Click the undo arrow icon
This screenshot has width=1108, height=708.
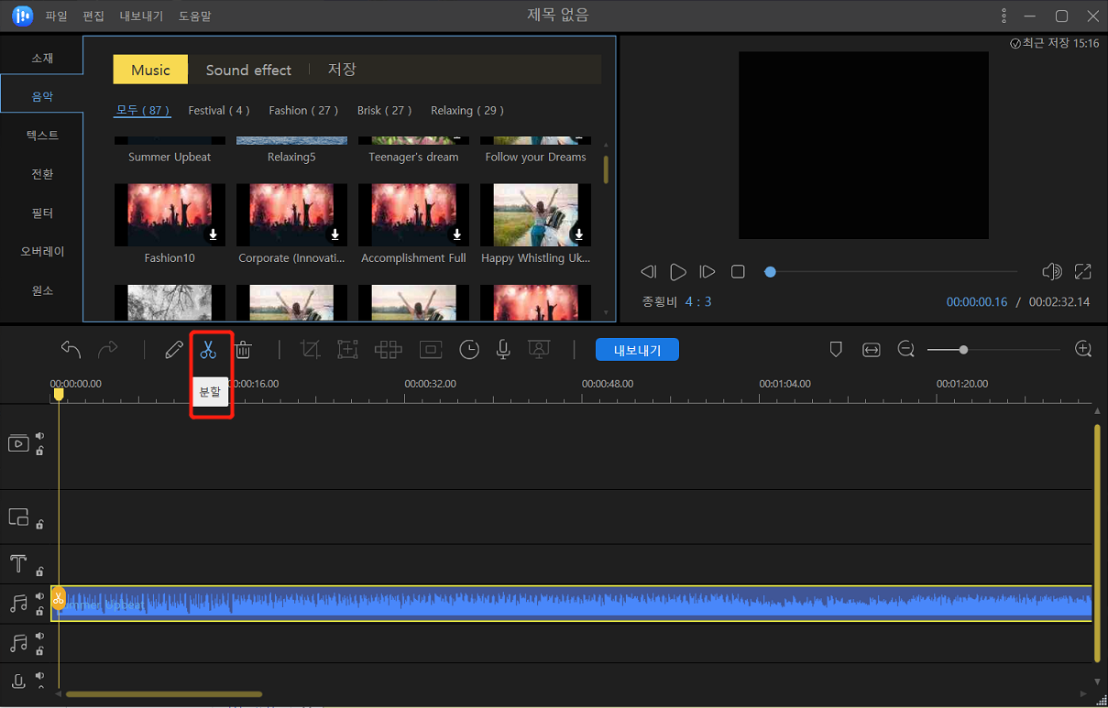tap(71, 350)
